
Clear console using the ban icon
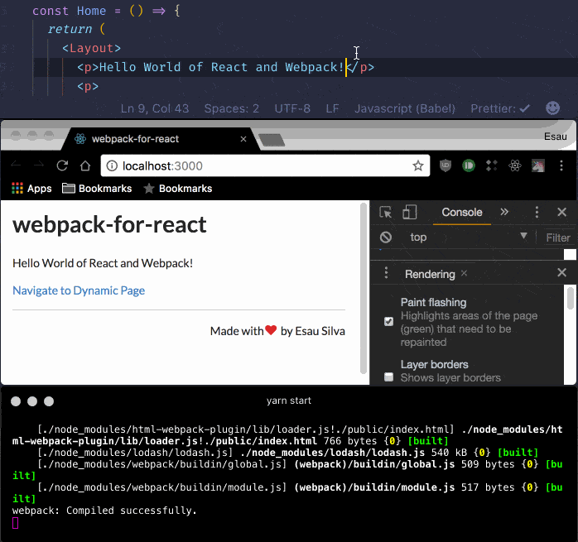pos(386,237)
